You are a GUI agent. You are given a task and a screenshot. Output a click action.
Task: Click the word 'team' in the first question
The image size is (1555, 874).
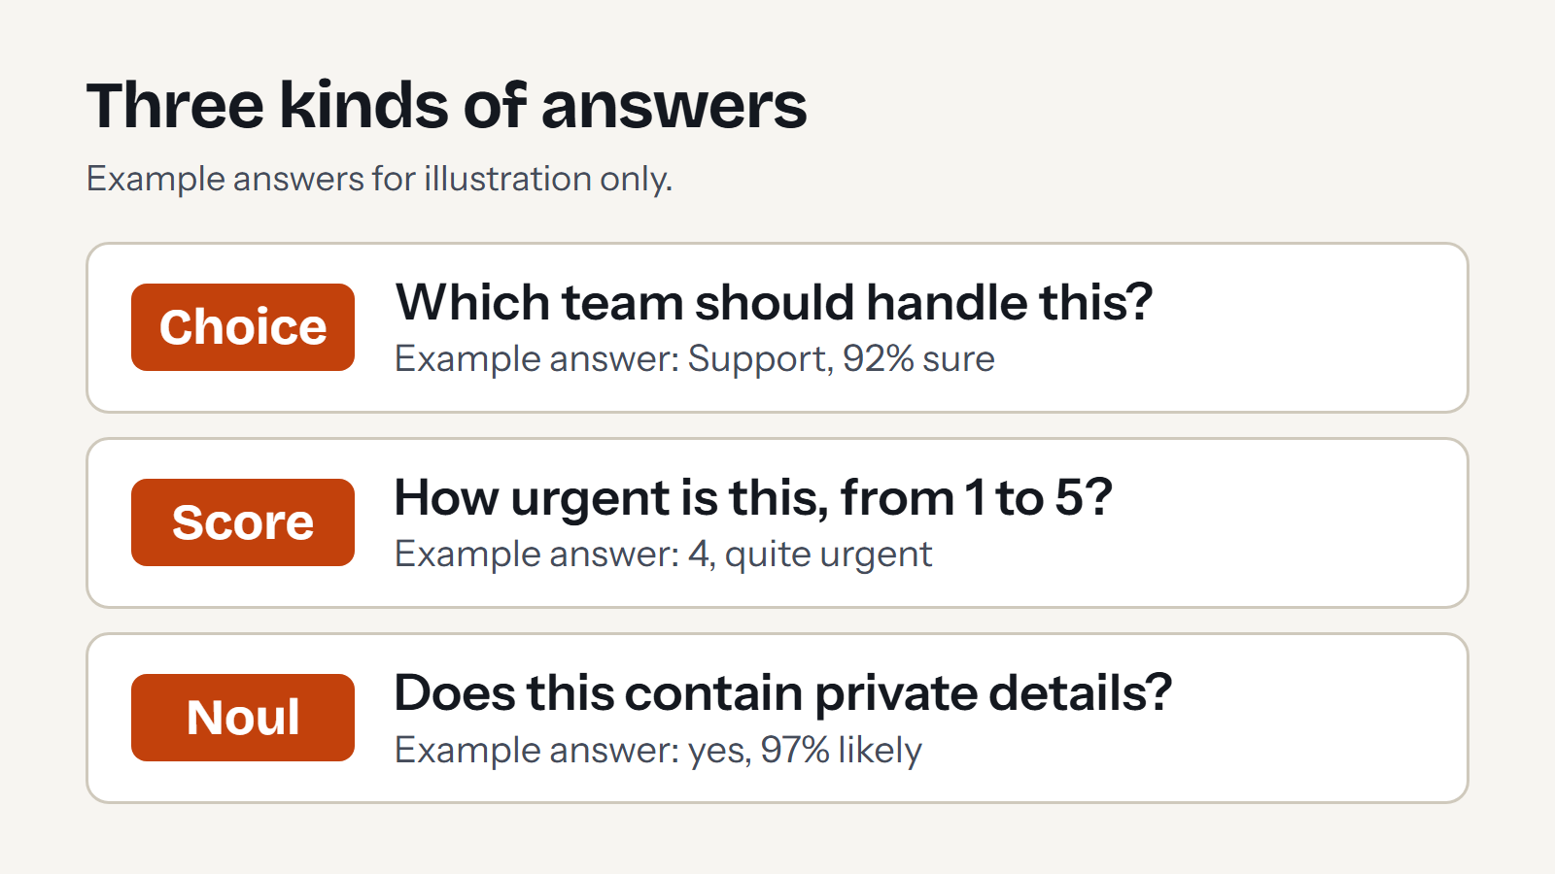click(x=622, y=303)
